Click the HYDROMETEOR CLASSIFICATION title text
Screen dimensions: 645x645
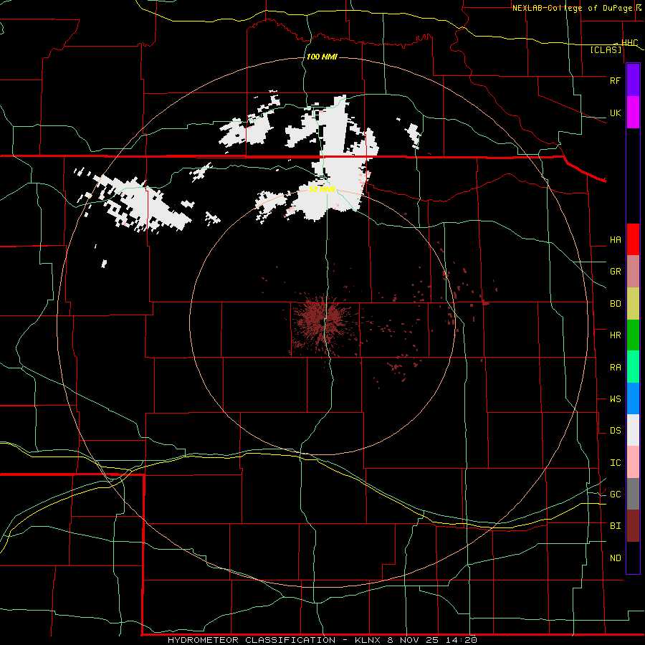252,640
